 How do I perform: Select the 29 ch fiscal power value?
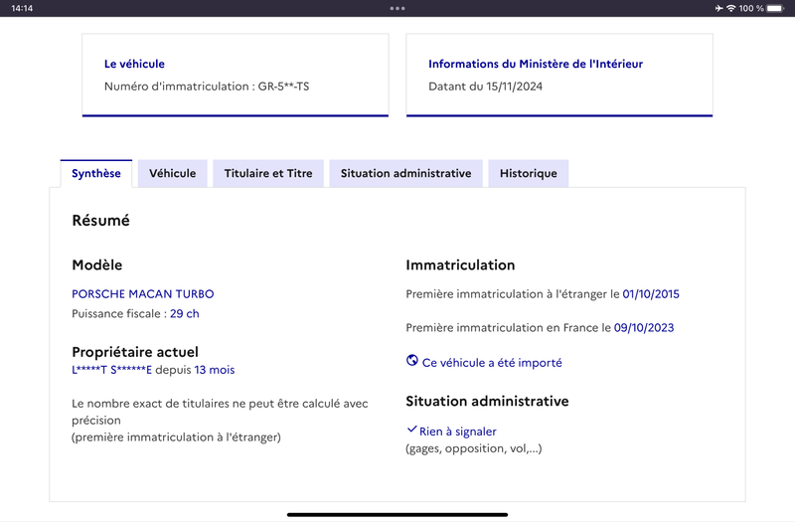(x=185, y=314)
